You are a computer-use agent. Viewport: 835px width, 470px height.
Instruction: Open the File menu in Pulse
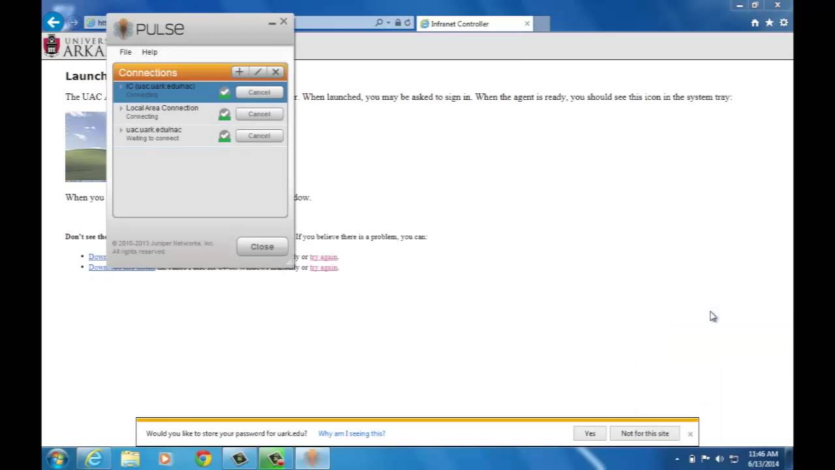tap(125, 52)
